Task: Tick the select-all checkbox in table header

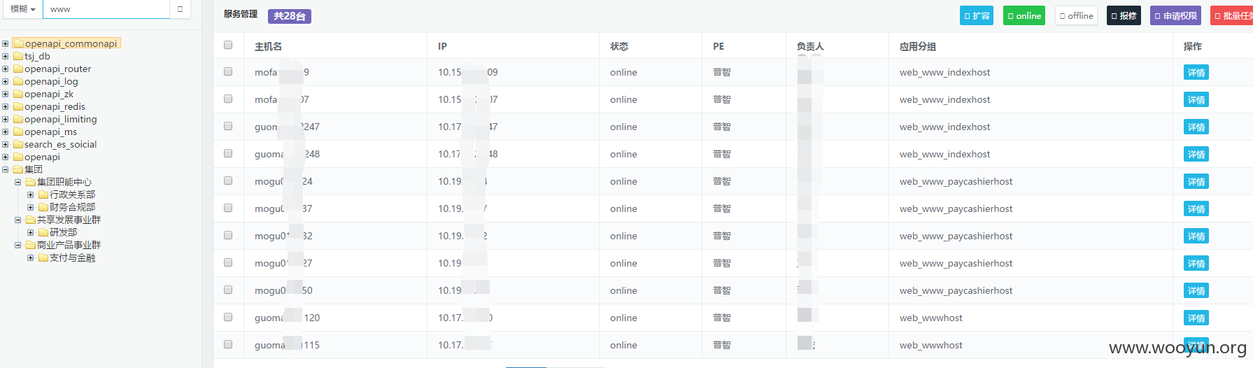Action: 228,45
